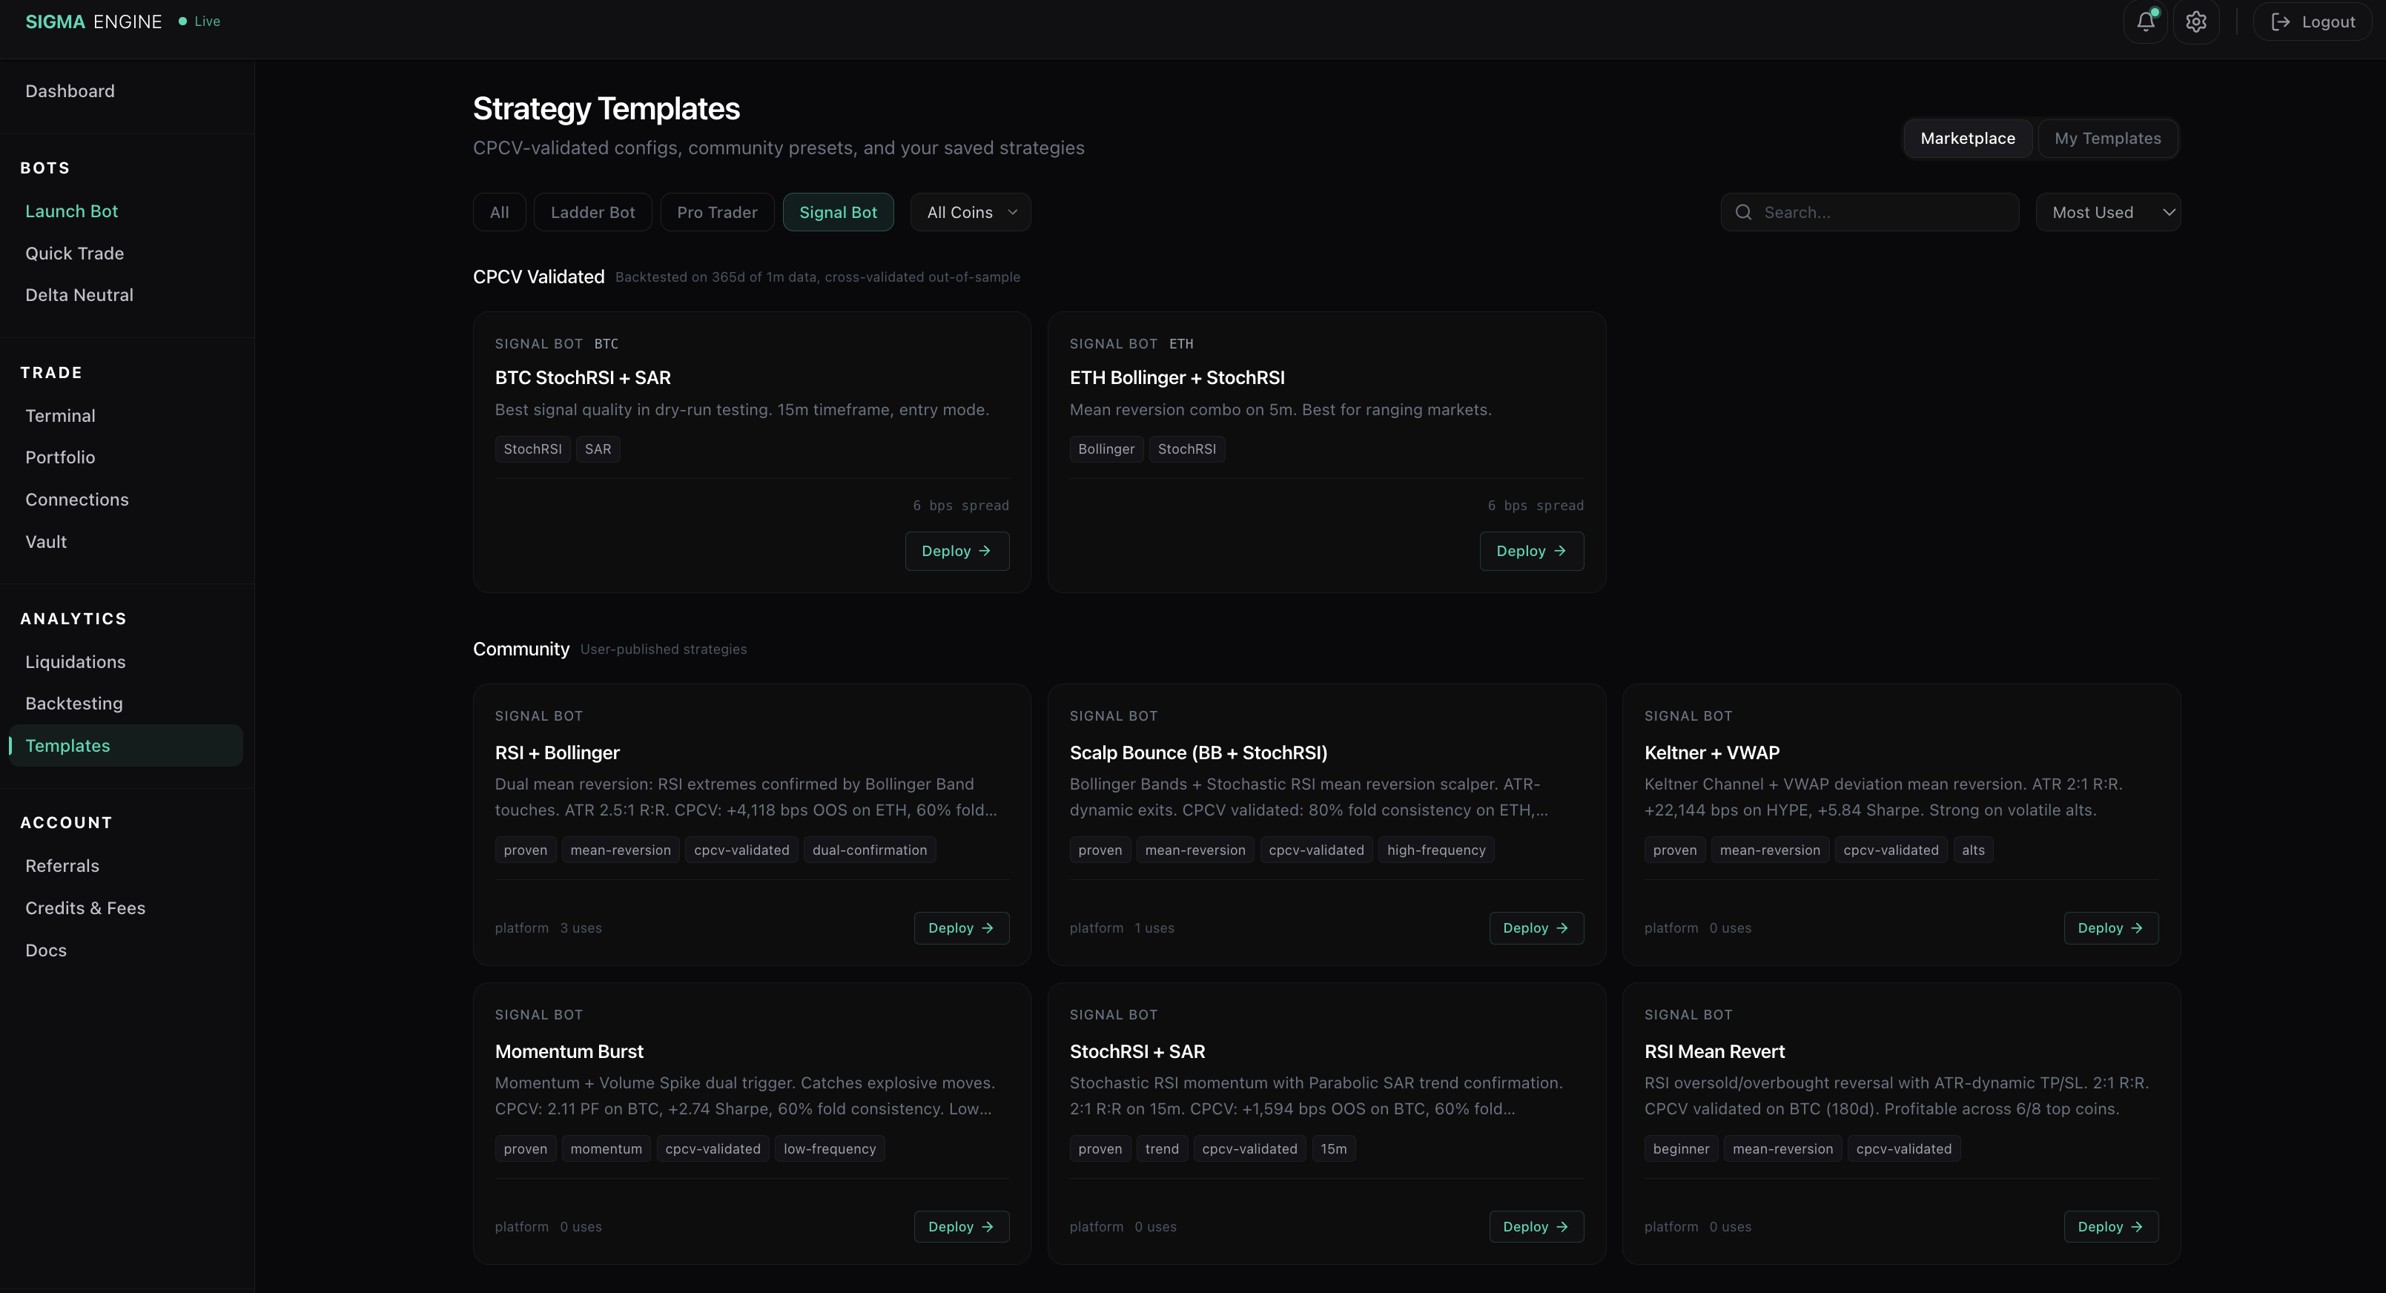Viewport: 2386px width, 1293px height.
Task: Open Docs link
Action: (46, 950)
